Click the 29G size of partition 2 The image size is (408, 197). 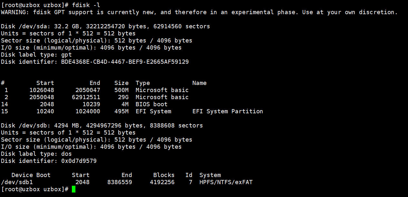coord(123,97)
